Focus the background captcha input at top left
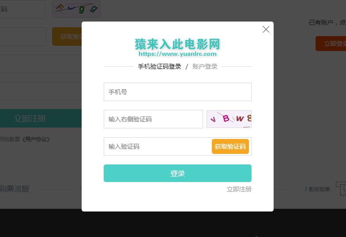The height and width of the screenshot is (237, 346). tap(23, 9)
